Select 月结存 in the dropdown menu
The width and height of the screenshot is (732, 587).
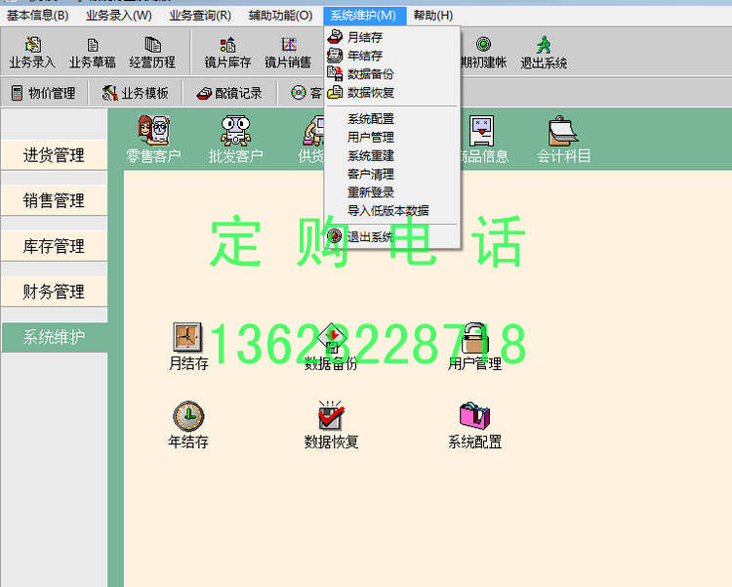pos(364,37)
